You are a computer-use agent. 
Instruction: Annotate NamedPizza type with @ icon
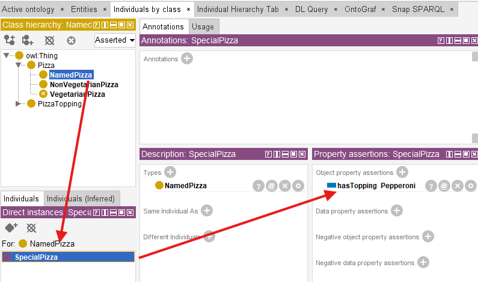(x=271, y=186)
